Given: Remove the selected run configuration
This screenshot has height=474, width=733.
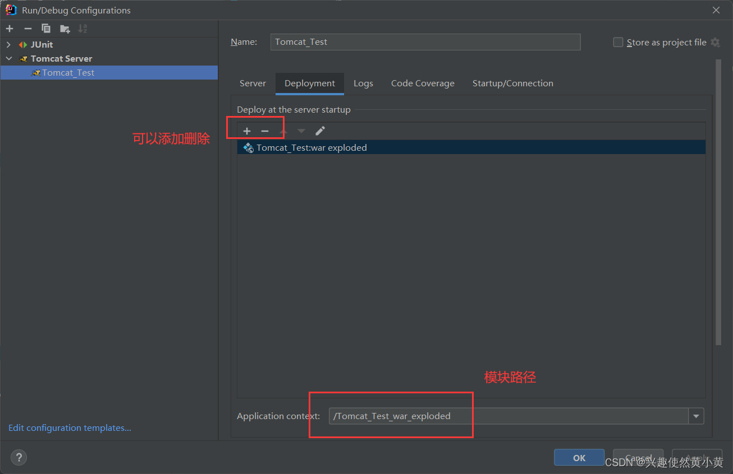Looking at the screenshot, I should tap(28, 29).
